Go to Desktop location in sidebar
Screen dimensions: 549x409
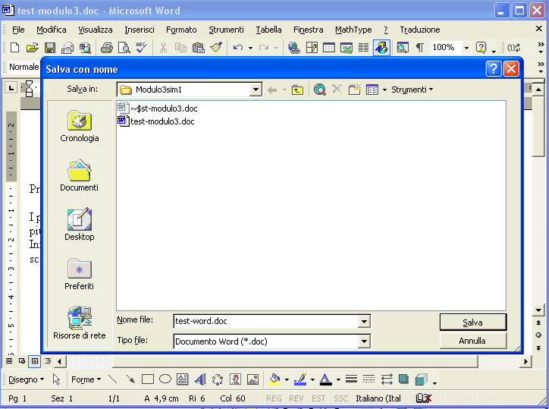(x=80, y=225)
